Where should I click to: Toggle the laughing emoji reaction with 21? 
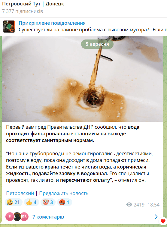click(14, 202)
